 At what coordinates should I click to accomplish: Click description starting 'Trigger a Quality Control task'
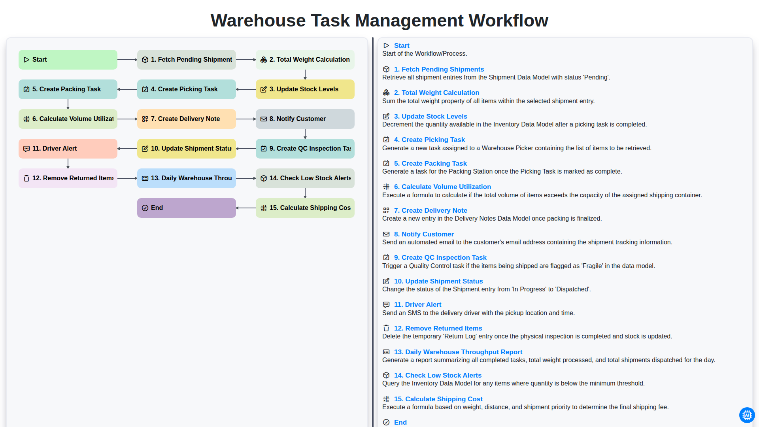pyautogui.click(x=519, y=266)
